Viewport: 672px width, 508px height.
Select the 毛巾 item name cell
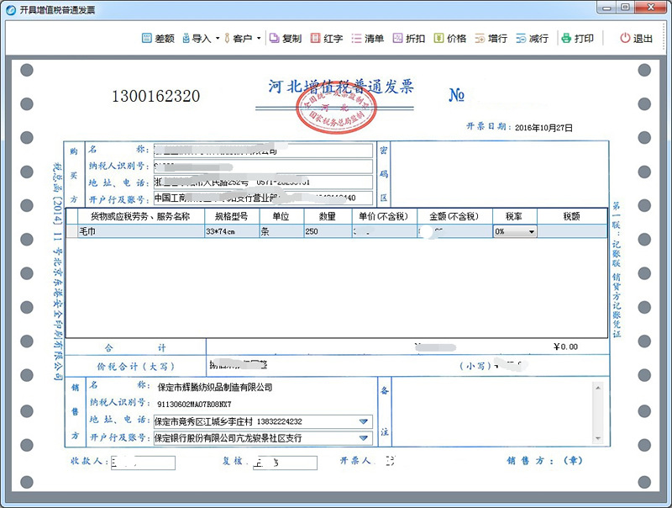coord(141,231)
